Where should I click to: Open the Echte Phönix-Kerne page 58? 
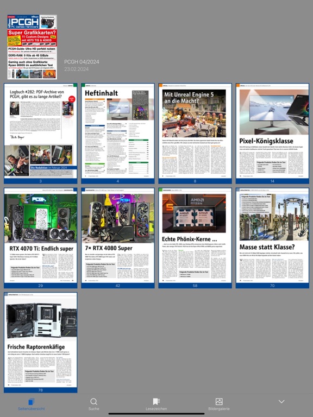pyautogui.click(x=195, y=238)
